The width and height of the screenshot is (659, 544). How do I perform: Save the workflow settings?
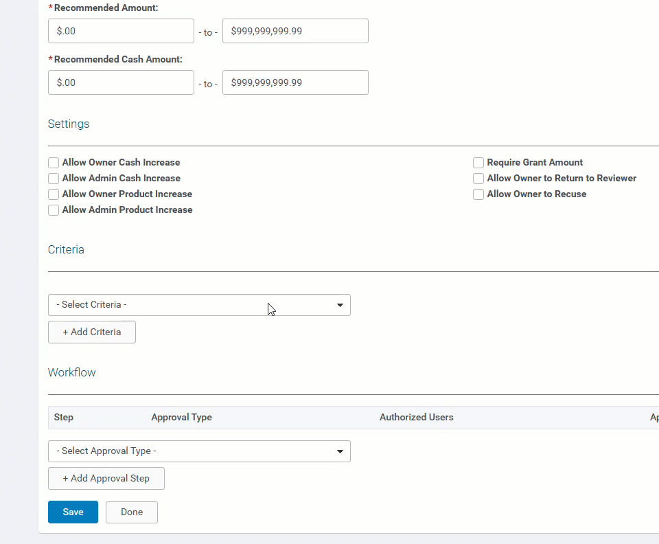point(73,512)
